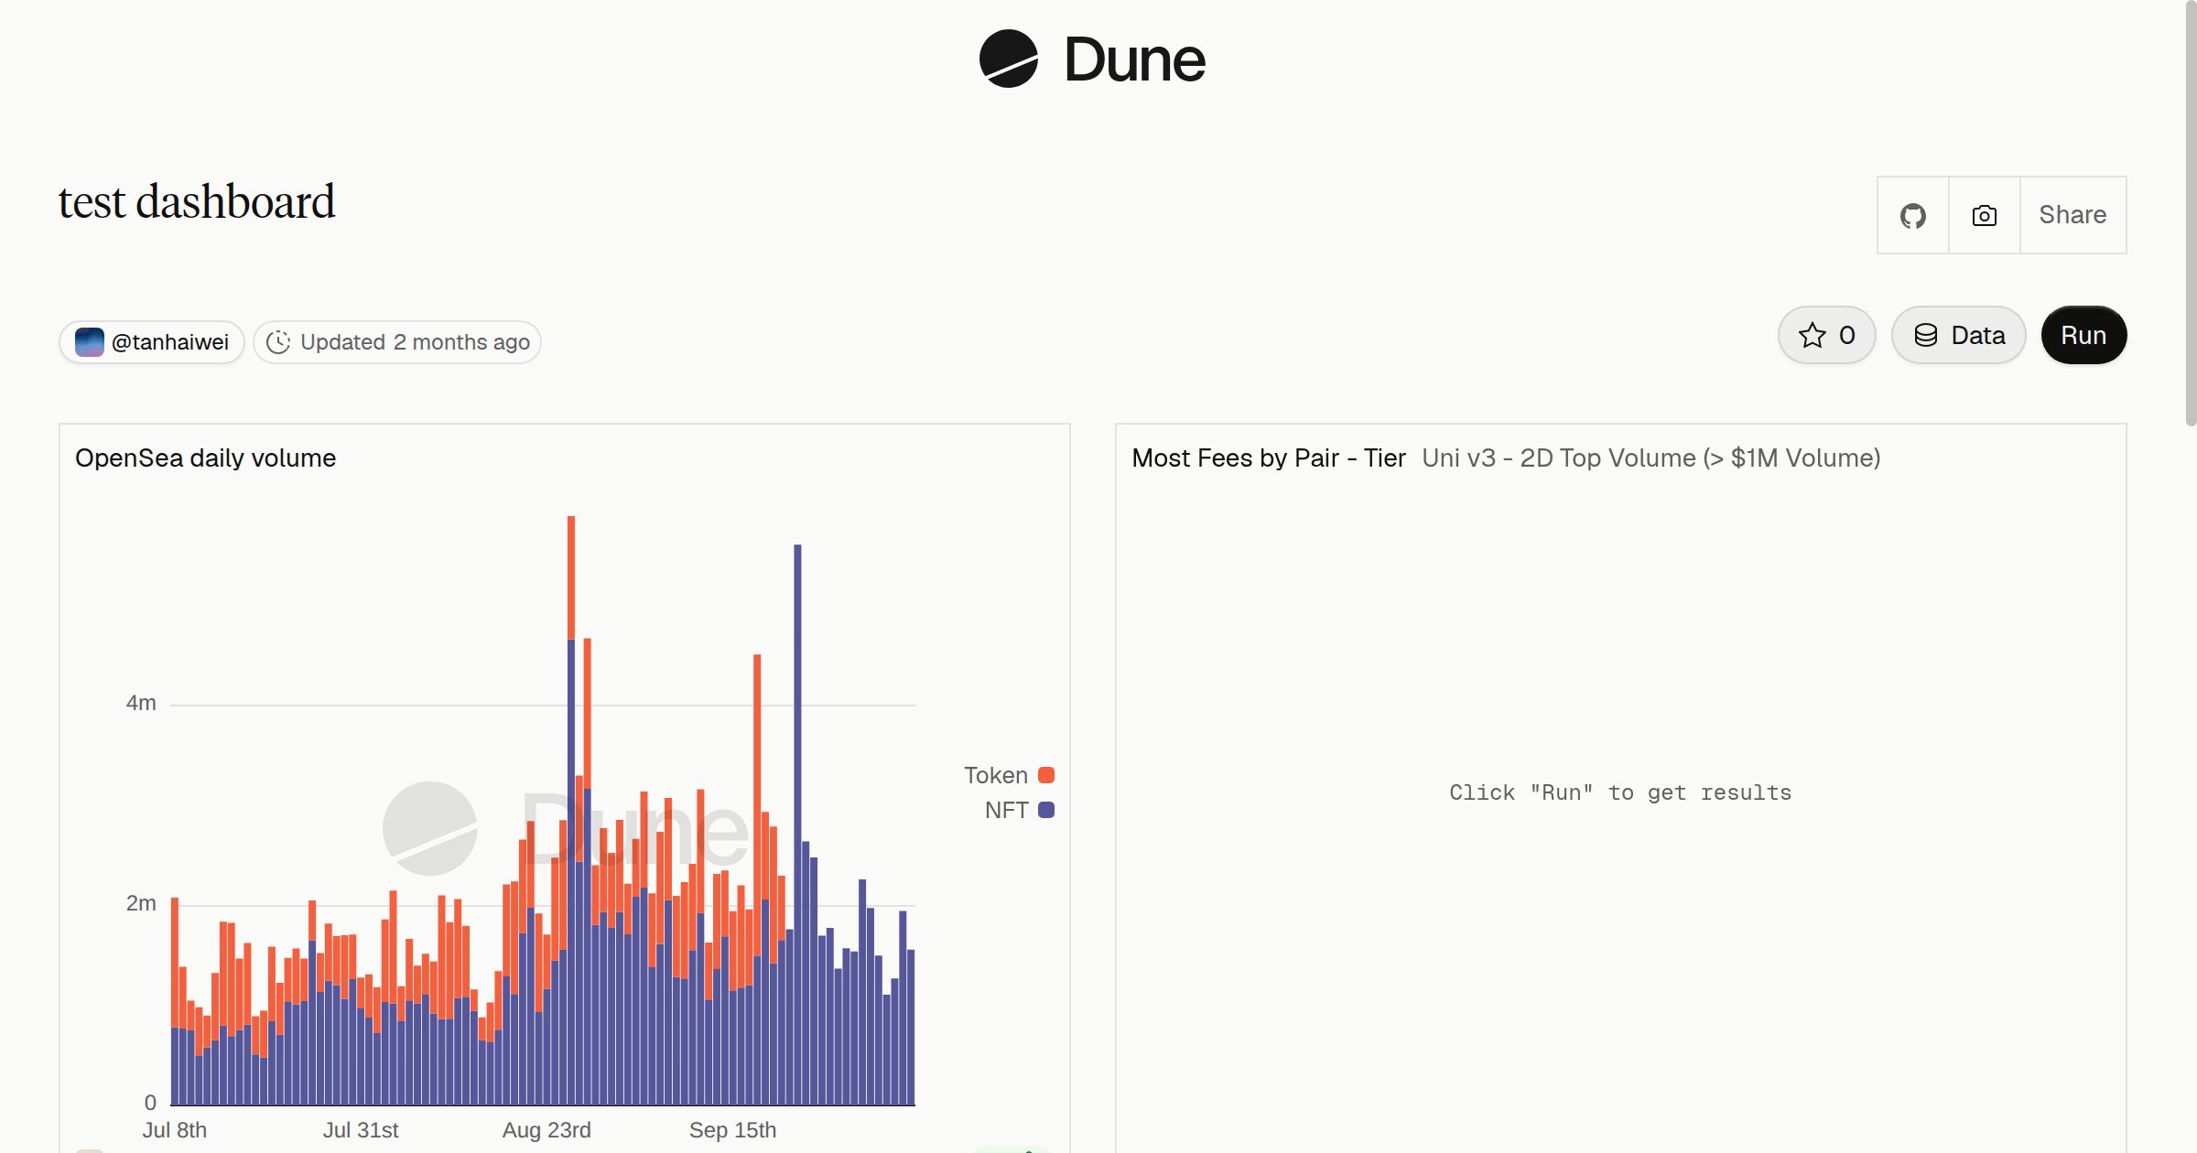2197x1153 pixels.
Task: Toggle NFT series in legend
Action: pos(1019,810)
